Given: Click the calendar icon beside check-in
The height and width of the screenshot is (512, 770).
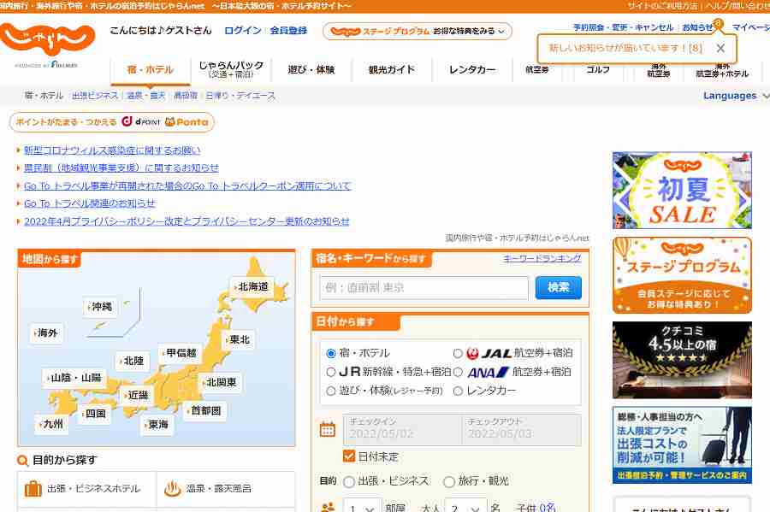Looking at the screenshot, I should pyautogui.click(x=328, y=430).
